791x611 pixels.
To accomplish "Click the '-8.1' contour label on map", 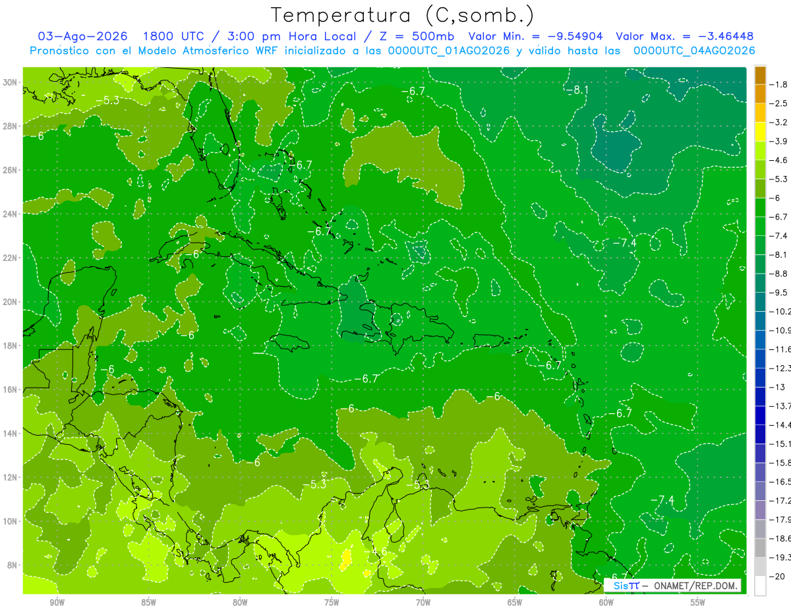I will pyautogui.click(x=578, y=90).
